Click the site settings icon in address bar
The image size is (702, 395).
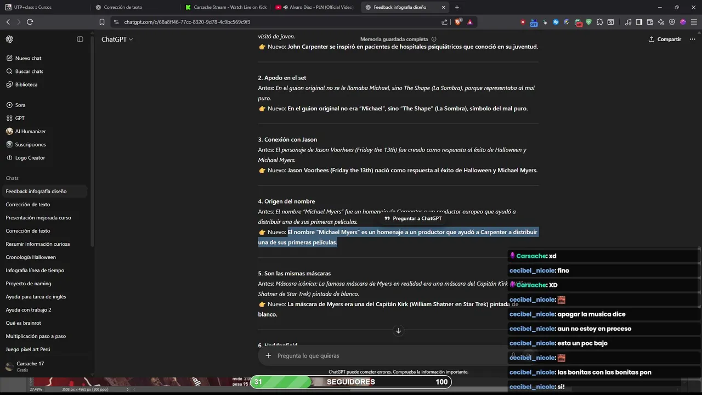[116, 22]
